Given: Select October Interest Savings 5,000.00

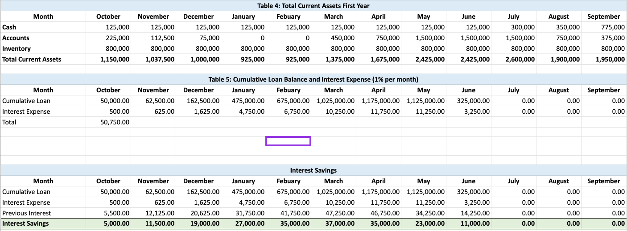Looking at the screenshot, I should (117, 223).
